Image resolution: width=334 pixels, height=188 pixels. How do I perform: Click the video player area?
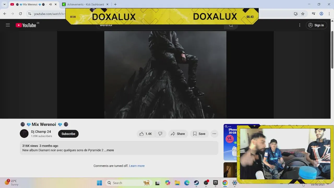pos(165,75)
